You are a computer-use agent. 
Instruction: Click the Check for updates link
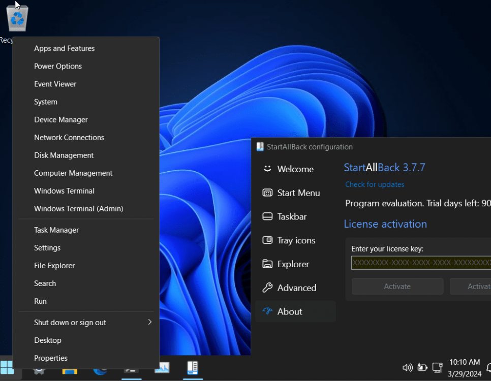(x=375, y=184)
